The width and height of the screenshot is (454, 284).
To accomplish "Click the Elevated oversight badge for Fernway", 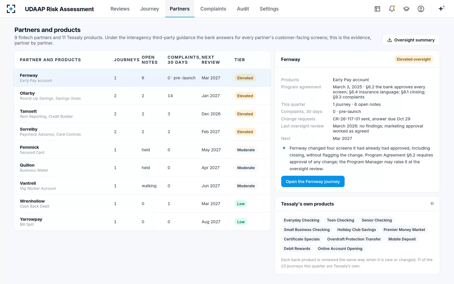I will point(414,59).
